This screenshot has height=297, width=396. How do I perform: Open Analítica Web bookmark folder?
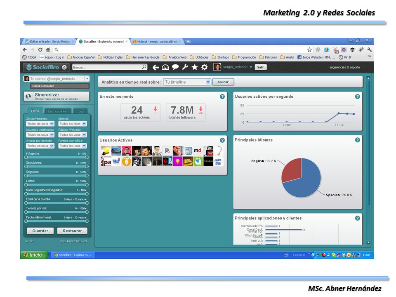(175, 57)
